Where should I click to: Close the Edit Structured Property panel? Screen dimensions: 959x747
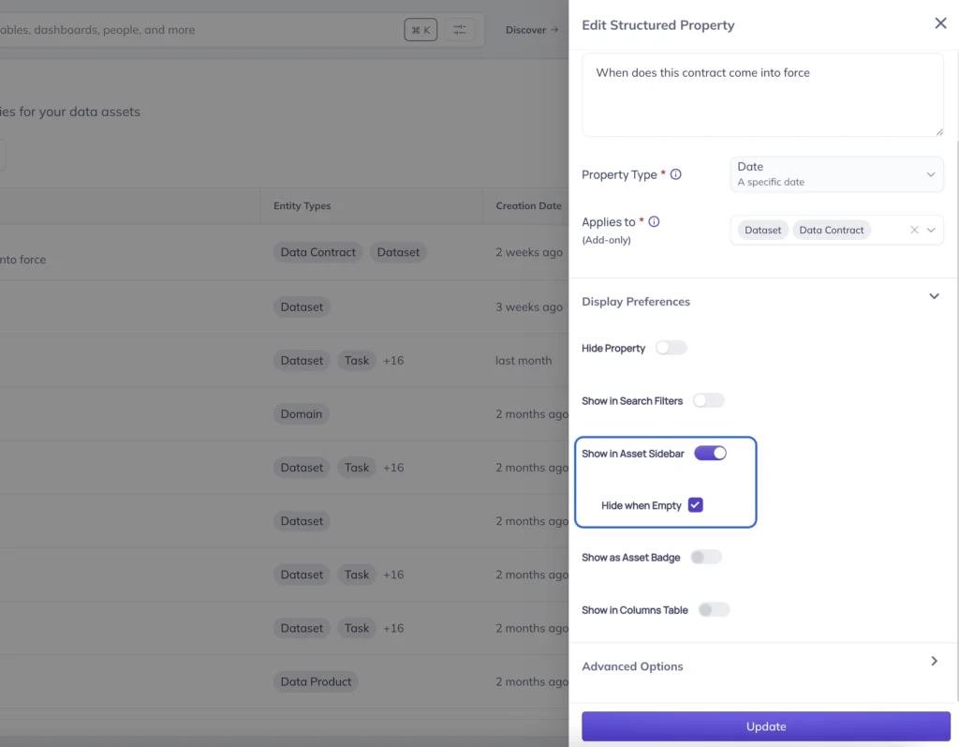click(x=940, y=23)
